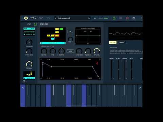This screenshot has height=122, width=163.
Task: Select operator 5 box in algorithm display
Action: point(57,32)
